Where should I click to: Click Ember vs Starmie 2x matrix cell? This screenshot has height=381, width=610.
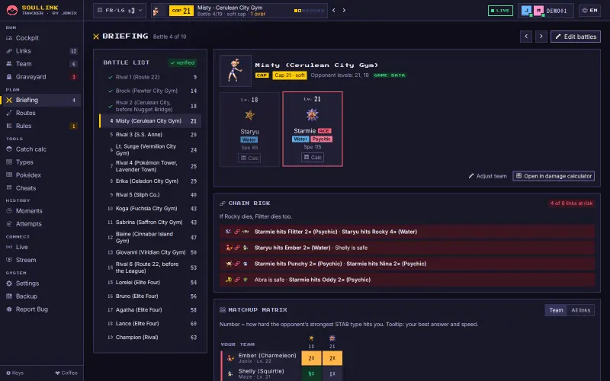tap(332, 358)
